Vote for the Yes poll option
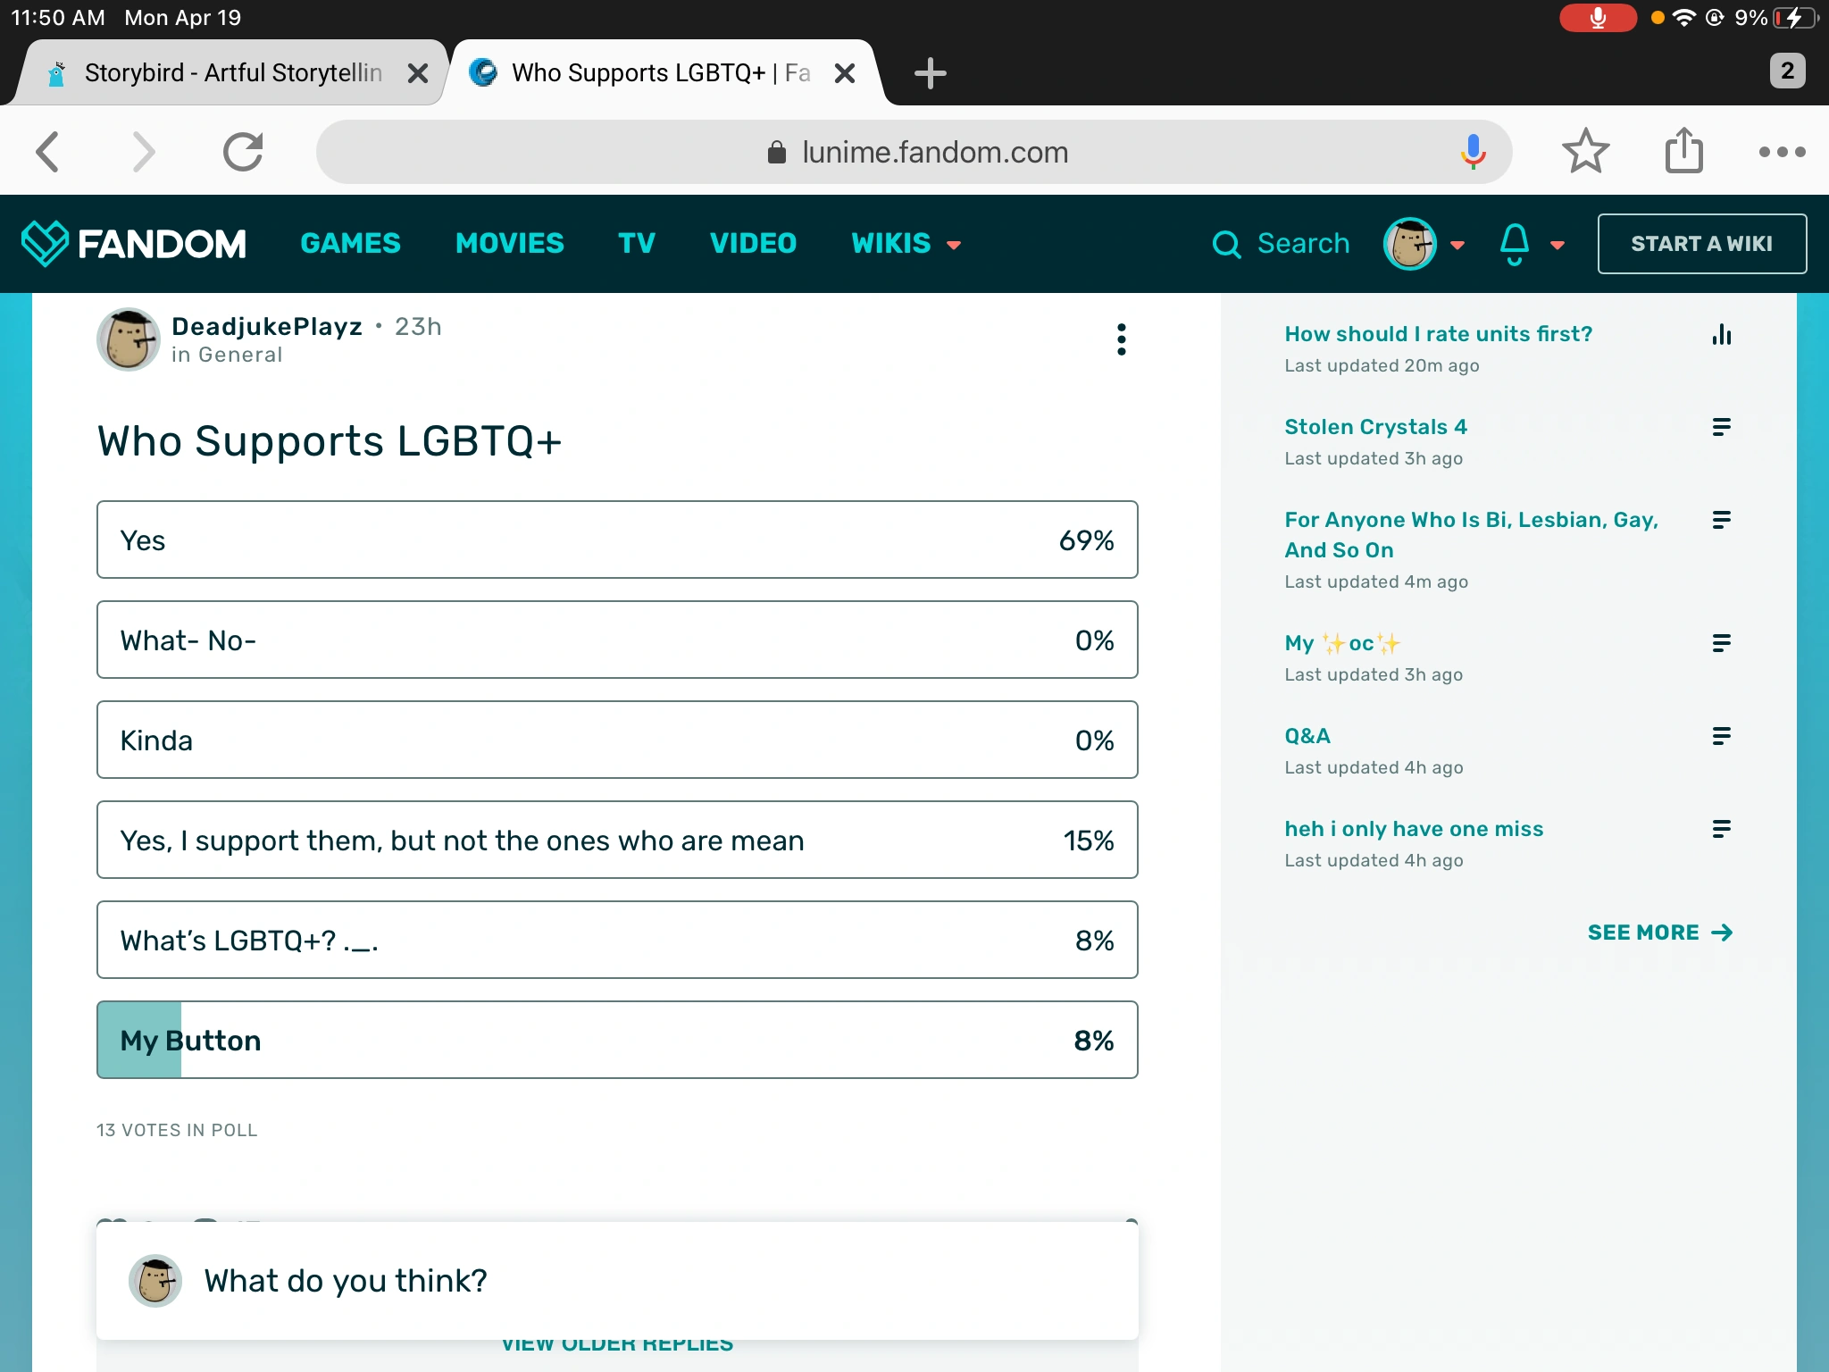Image resolution: width=1829 pixels, height=1372 pixels. [616, 540]
